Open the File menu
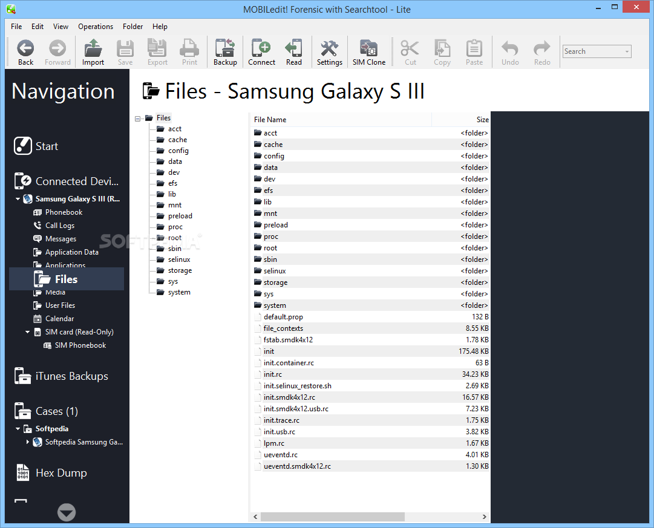 pos(16,26)
